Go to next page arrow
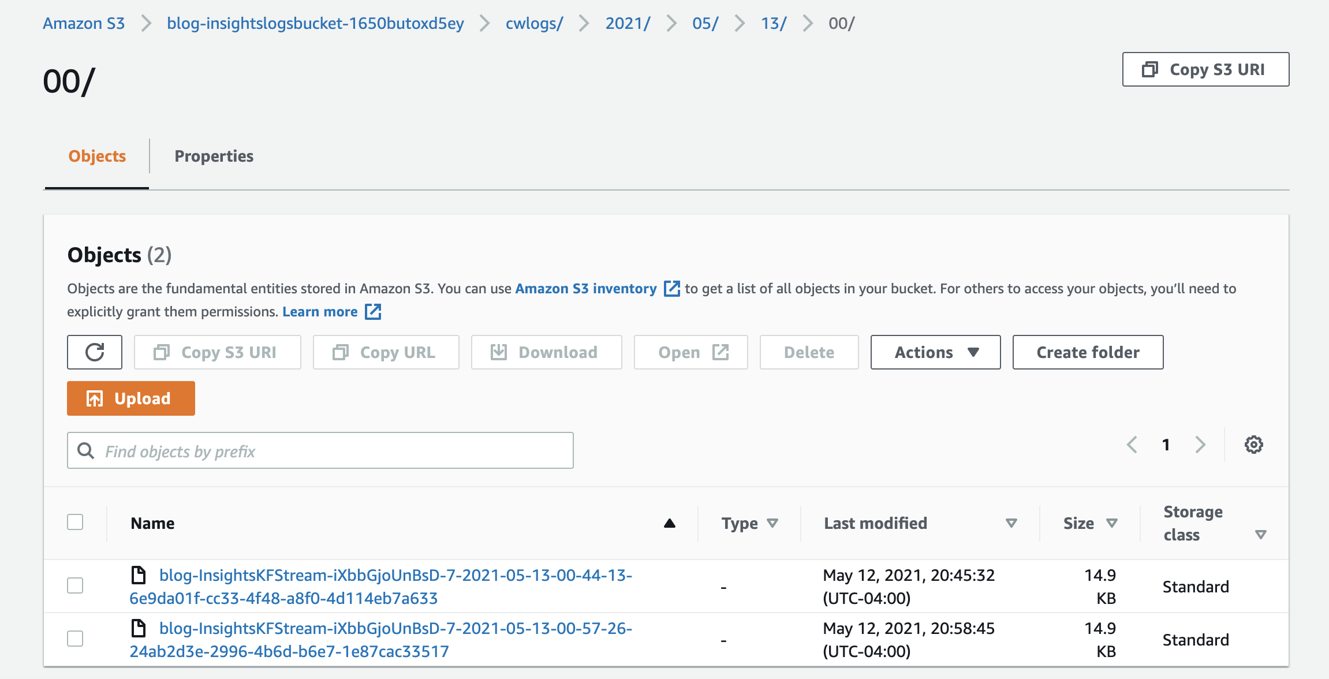 (1200, 445)
